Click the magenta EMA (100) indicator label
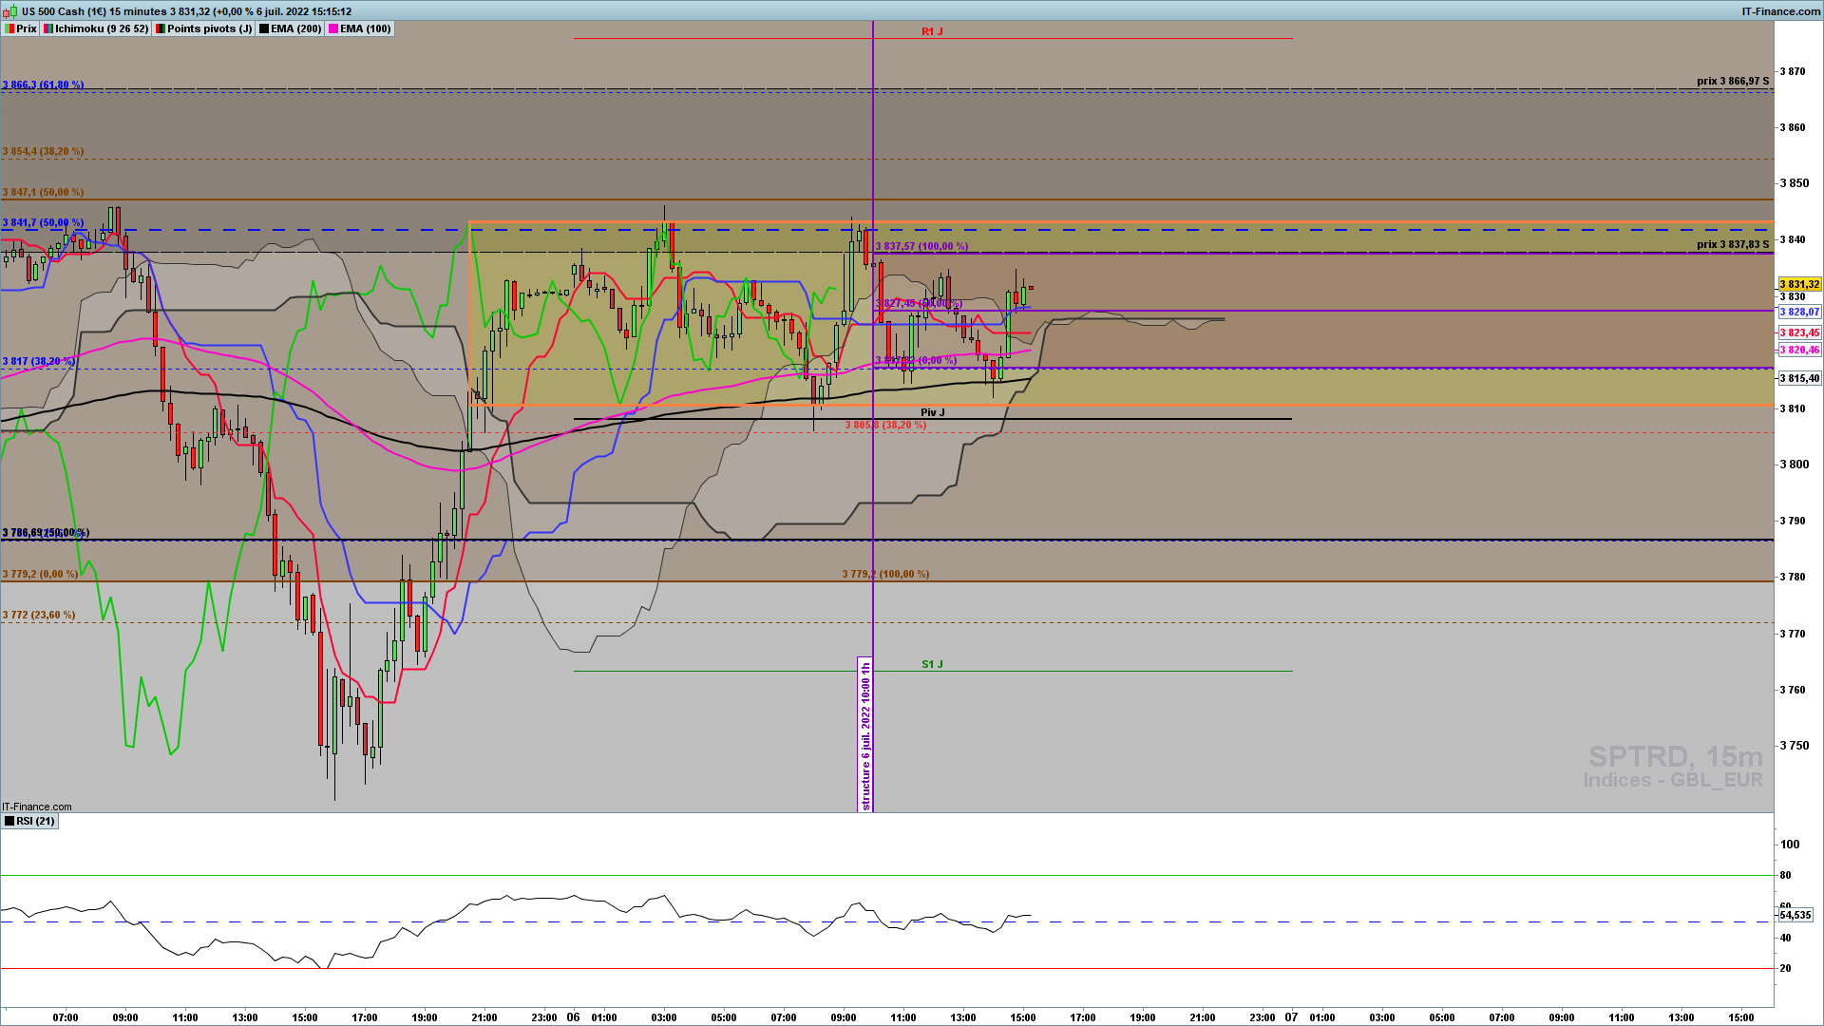The image size is (1824, 1026). click(x=359, y=28)
